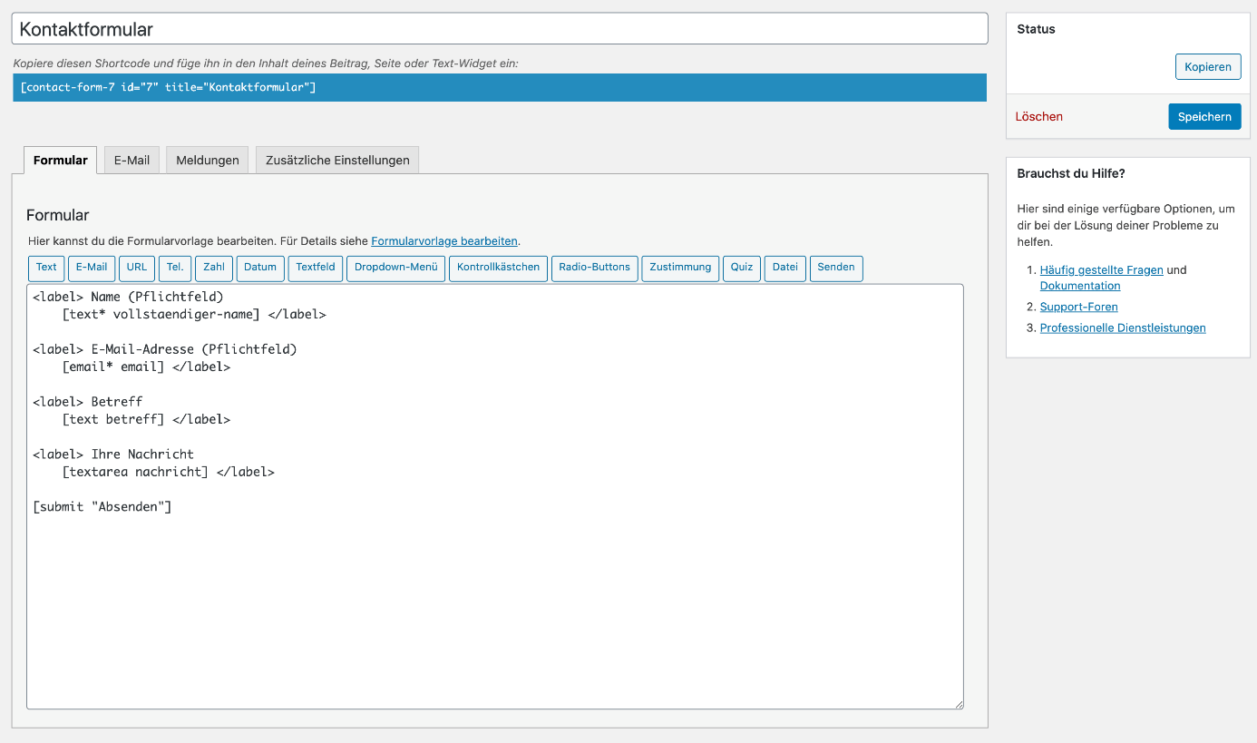
Task: Click the Ihre Nachricht label line
Action: click(113, 455)
